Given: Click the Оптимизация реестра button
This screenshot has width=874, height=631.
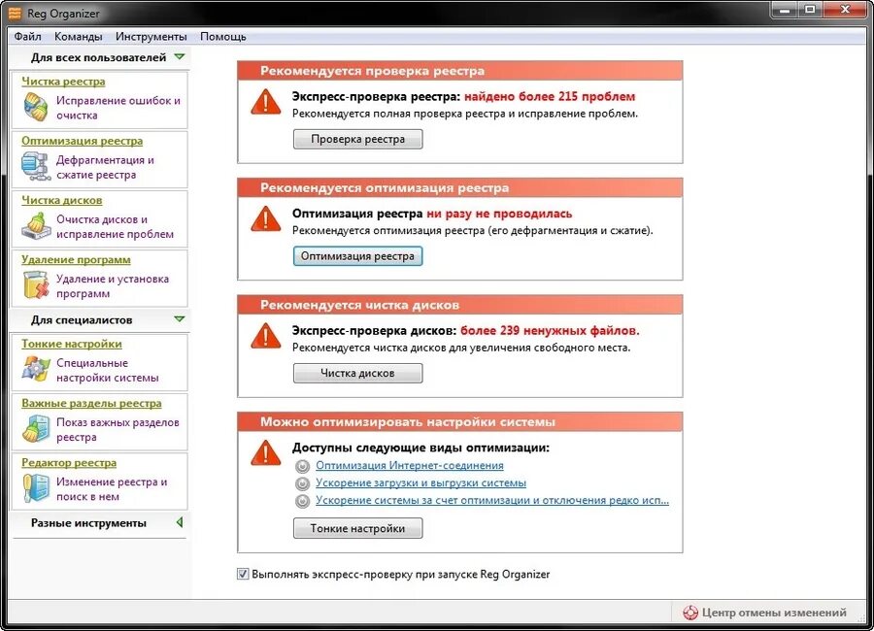Looking at the screenshot, I should 357,256.
